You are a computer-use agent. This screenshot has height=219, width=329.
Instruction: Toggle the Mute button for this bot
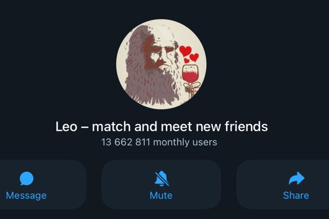coord(161,185)
